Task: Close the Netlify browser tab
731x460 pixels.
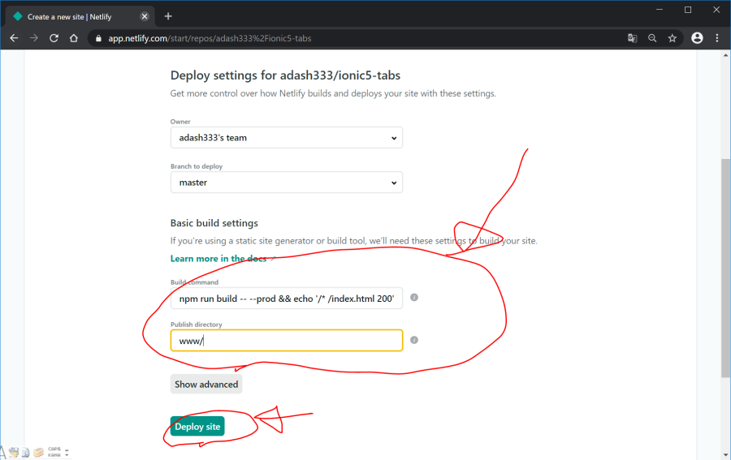Action: pos(147,16)
